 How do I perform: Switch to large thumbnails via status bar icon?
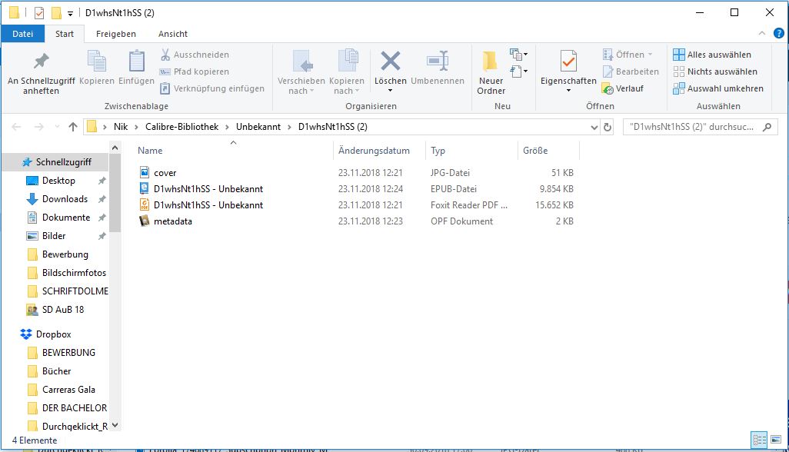pyautogui.click(x=777, y=439)
